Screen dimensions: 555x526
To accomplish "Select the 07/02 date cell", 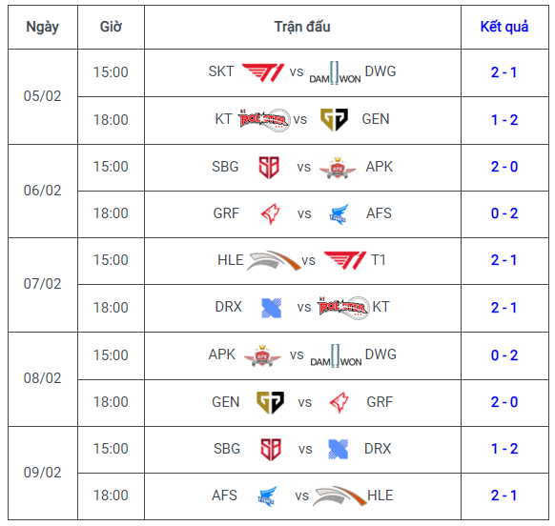I will (43, 285).
